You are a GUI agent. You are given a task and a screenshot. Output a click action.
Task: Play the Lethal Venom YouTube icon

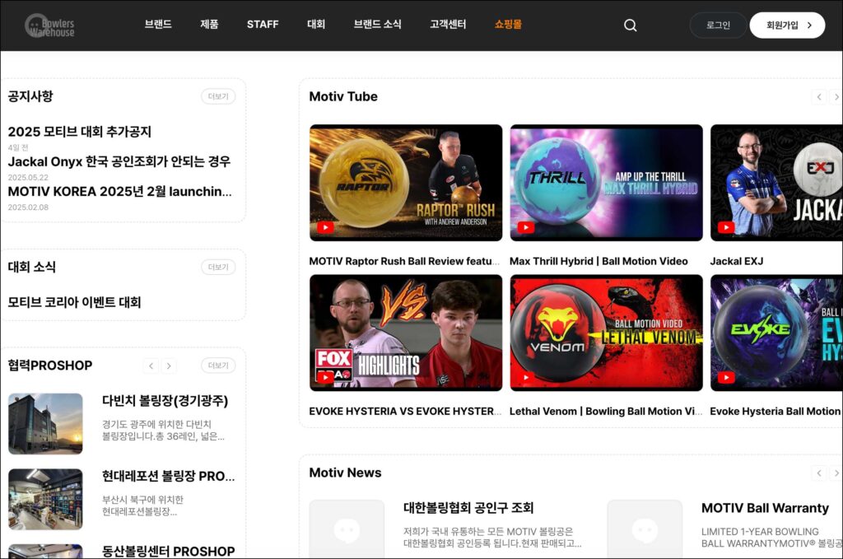(x=526, y=377)
